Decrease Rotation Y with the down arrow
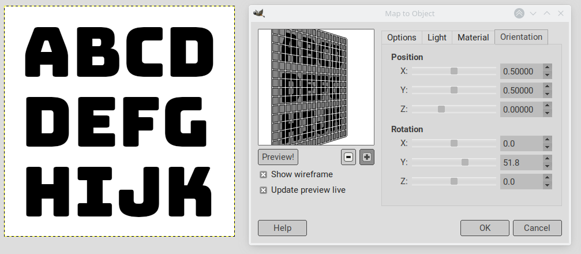Screen dimensions: 581x254 548,166
